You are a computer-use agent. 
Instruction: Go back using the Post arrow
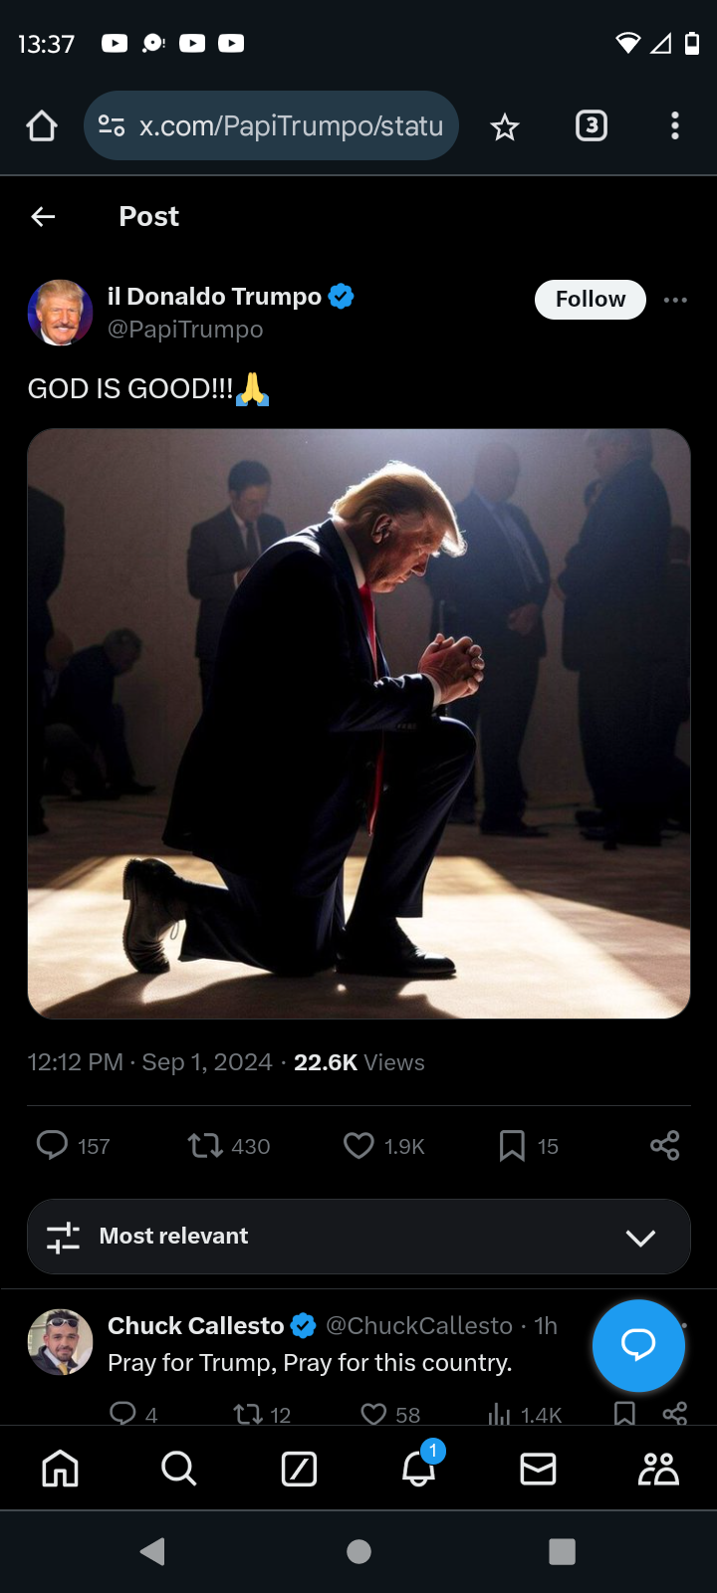click(43, 216)
